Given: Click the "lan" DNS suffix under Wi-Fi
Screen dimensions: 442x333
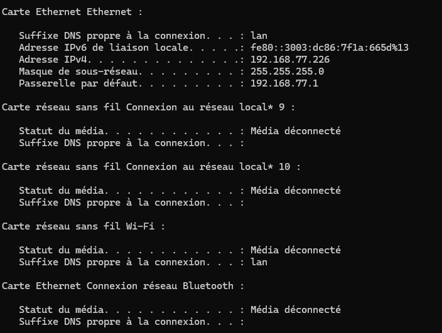Looking at the screenshot, I should (259, 262).
